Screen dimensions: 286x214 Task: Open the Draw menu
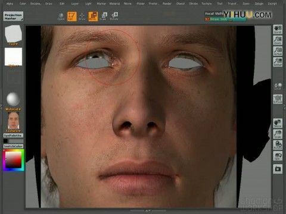pyautogui.click(x=49, y=4)
